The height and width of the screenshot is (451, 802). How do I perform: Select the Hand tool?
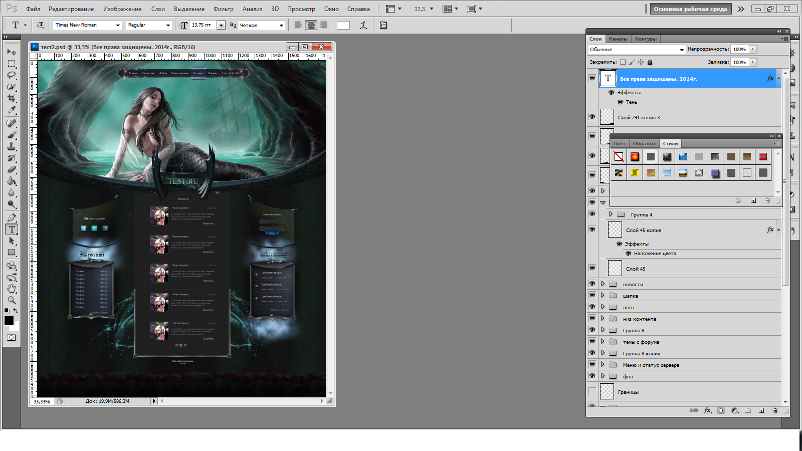(12, 289)
